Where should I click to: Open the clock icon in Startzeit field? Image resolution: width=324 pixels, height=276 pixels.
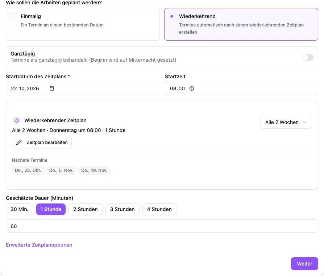[x=192, y=88]
